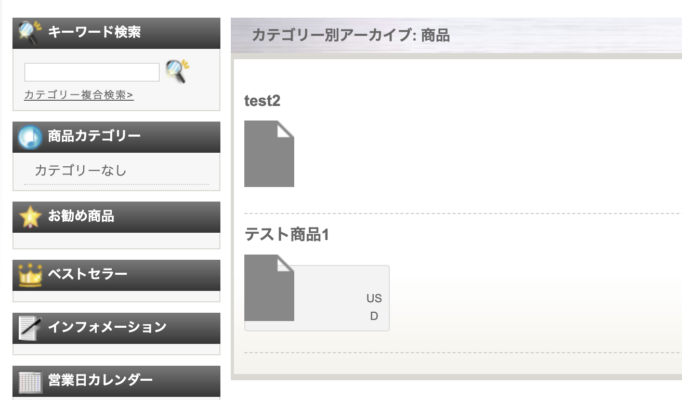Click the 商品カテゴリー section header
This screenshot has height=400, width=682.
point(116,137)
